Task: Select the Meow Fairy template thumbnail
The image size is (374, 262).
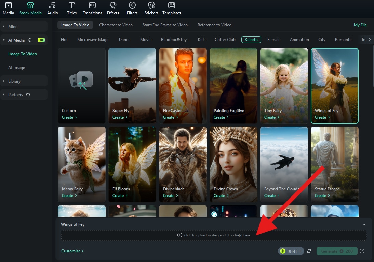Action: pyautogui.click(x=82, y=164)
